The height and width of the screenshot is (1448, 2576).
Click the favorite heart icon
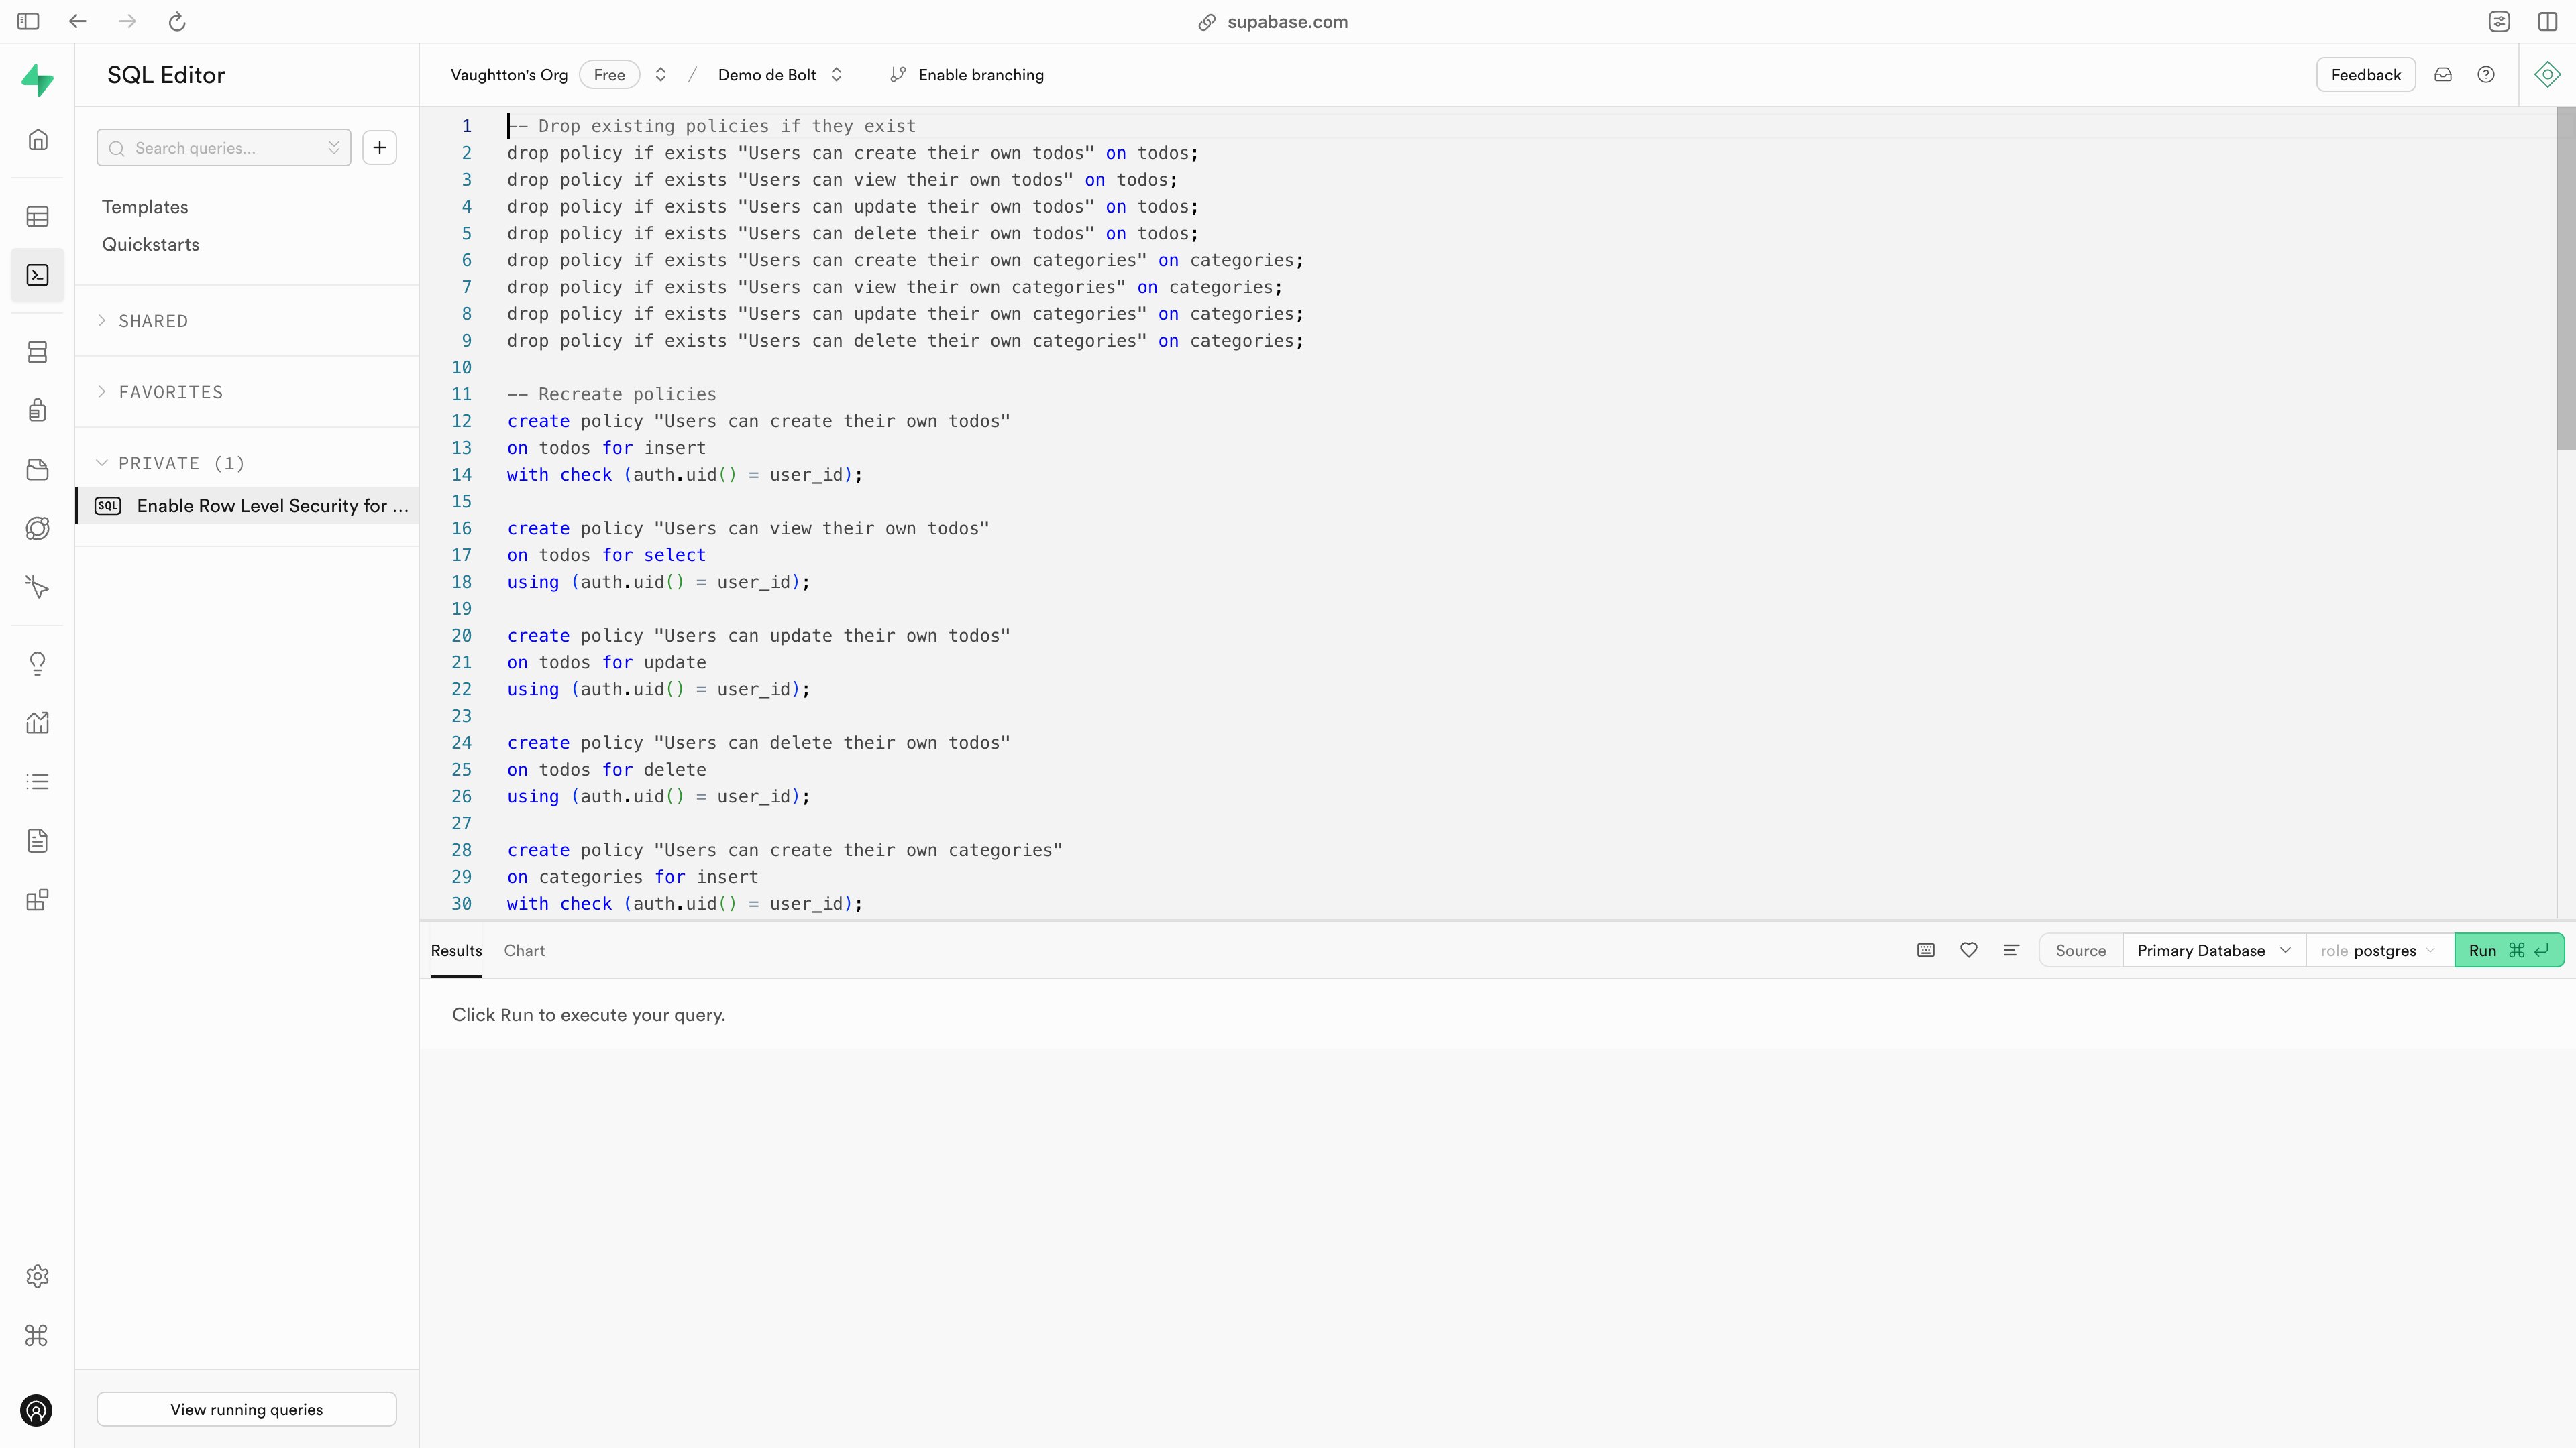tap(1968, 951)
